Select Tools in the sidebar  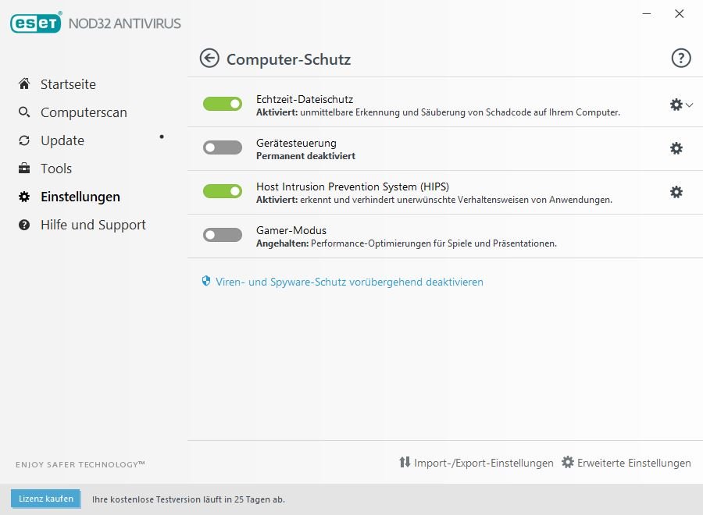[56, 169]
